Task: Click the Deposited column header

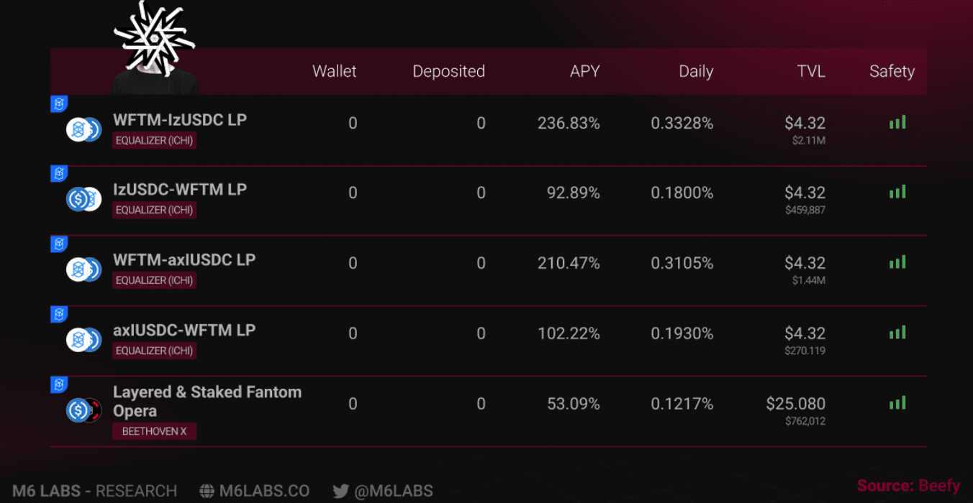Action: [448, 71]
